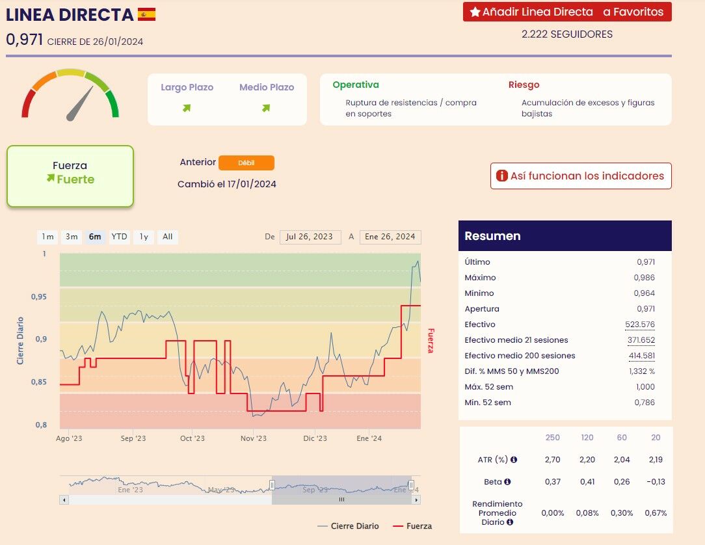
Task: Click the Largo Plazo label
Action: pyautogui.click(x=187, y=87)
